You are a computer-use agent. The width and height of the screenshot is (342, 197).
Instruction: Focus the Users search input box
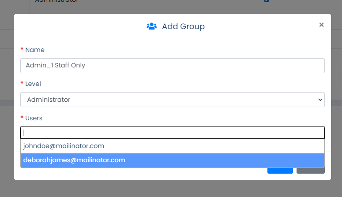[x=173, y=133]
